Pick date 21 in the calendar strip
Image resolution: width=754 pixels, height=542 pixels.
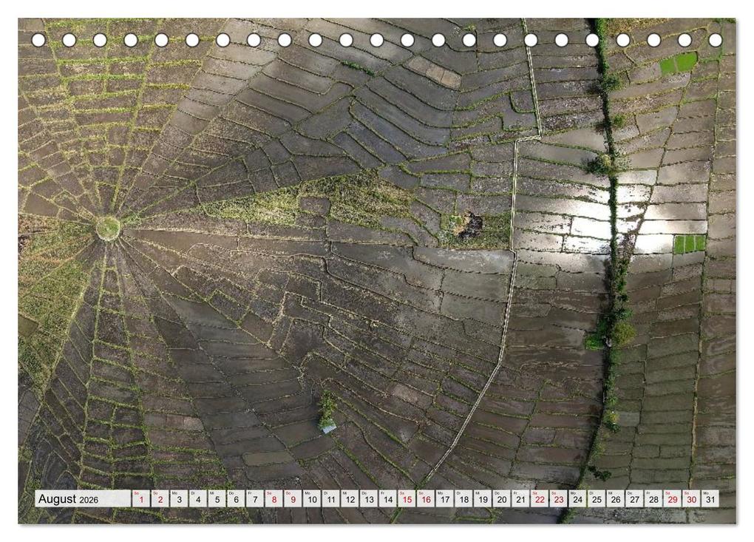(x=520, y=499)
